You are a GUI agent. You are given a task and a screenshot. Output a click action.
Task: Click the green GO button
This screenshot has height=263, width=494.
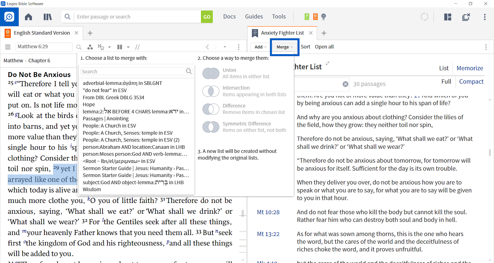click(207, 17)
